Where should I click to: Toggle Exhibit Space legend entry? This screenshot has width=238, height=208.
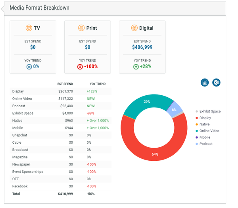coord(208,112)
